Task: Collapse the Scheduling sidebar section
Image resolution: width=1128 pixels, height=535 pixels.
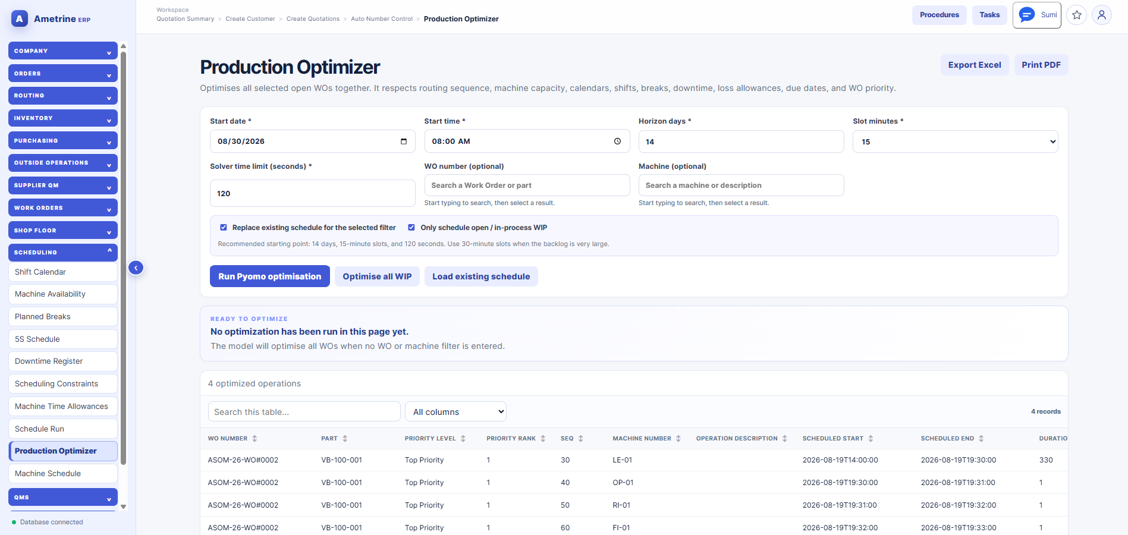Action: tap(63, 253)
